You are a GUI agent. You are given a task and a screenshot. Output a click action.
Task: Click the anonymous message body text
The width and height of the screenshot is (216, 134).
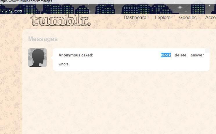coord(64,64)
